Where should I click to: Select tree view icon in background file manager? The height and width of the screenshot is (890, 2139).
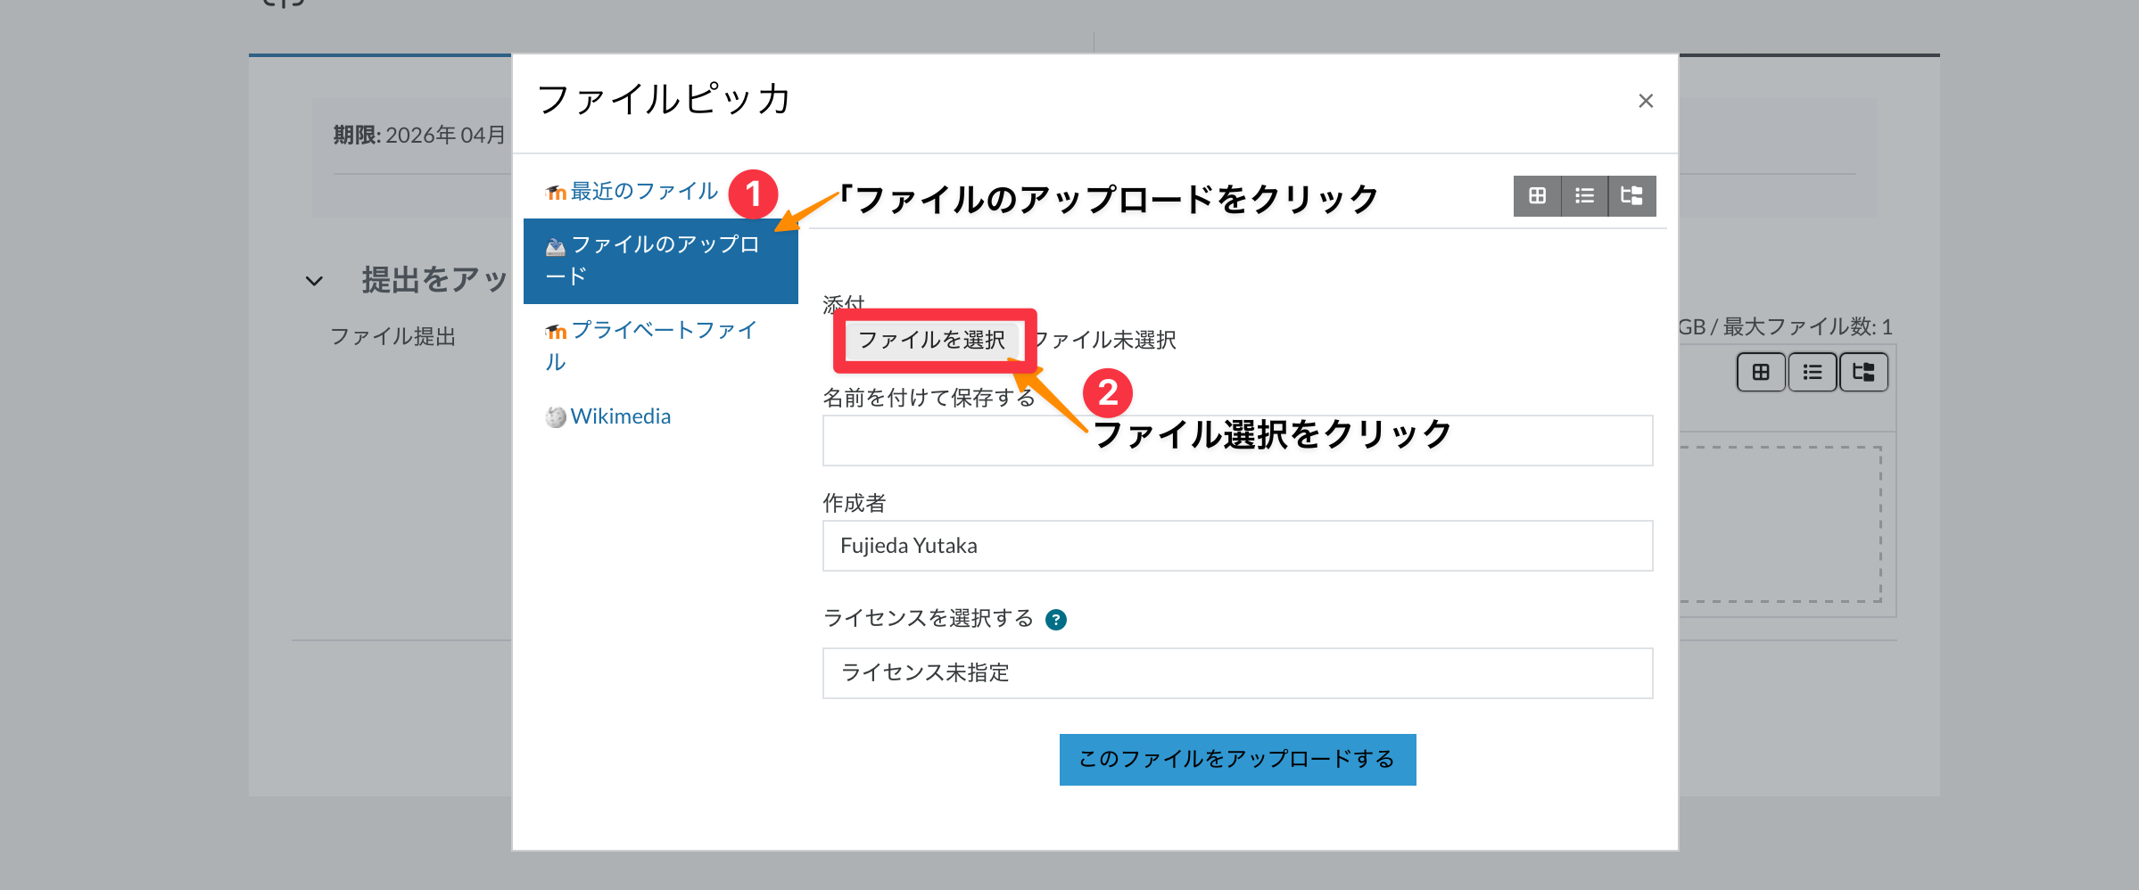[x=1864, y=372]
